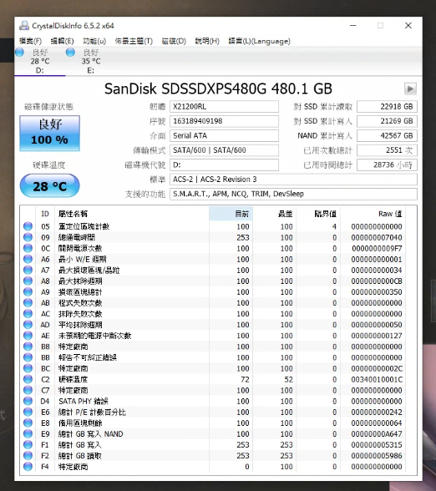Click the status circle for attribute AC
436x491 pixels.
[28, 313]
